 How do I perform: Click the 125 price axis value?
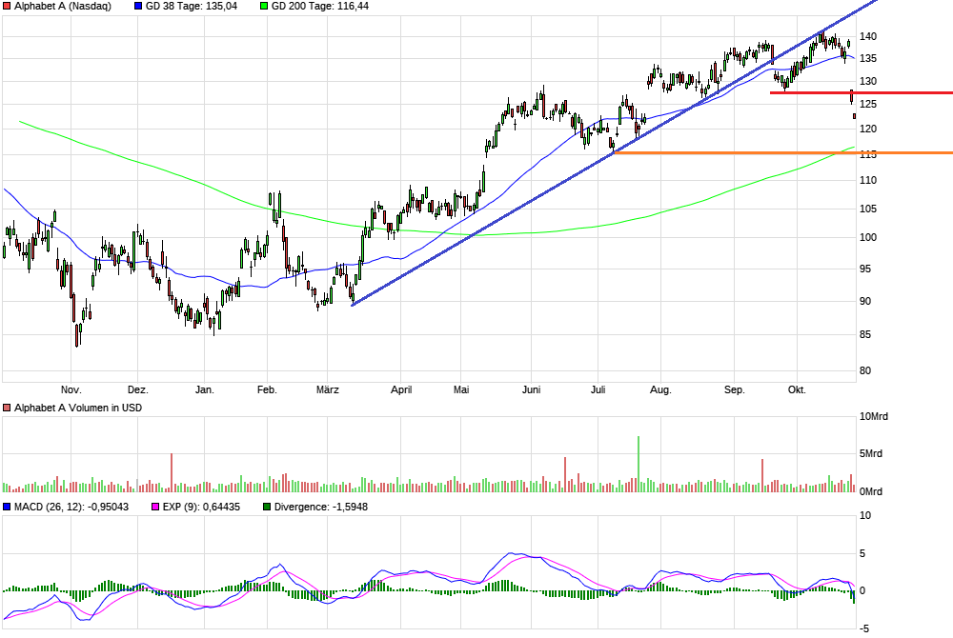point(868,105)
